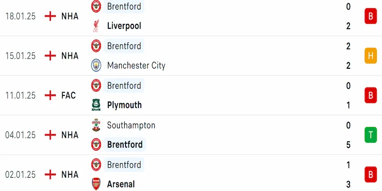
Task: Click the red B badge for Liverpool match
Action: click(370, 17)
